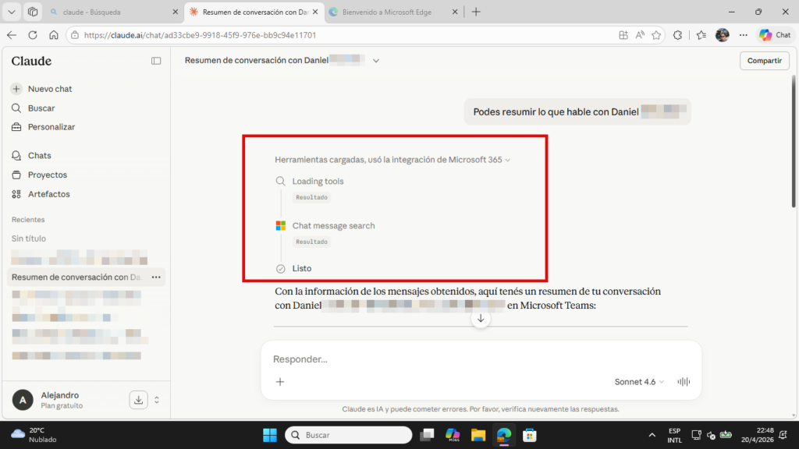Switch to the claude - Búsqueda tab
The image size is (799, 449).
point(115,12)
